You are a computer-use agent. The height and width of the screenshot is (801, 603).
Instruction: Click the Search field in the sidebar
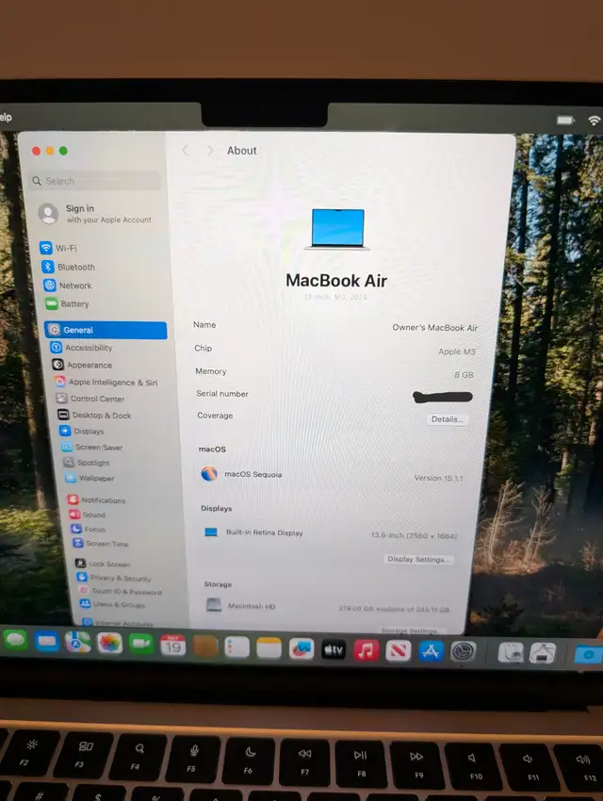94,181
